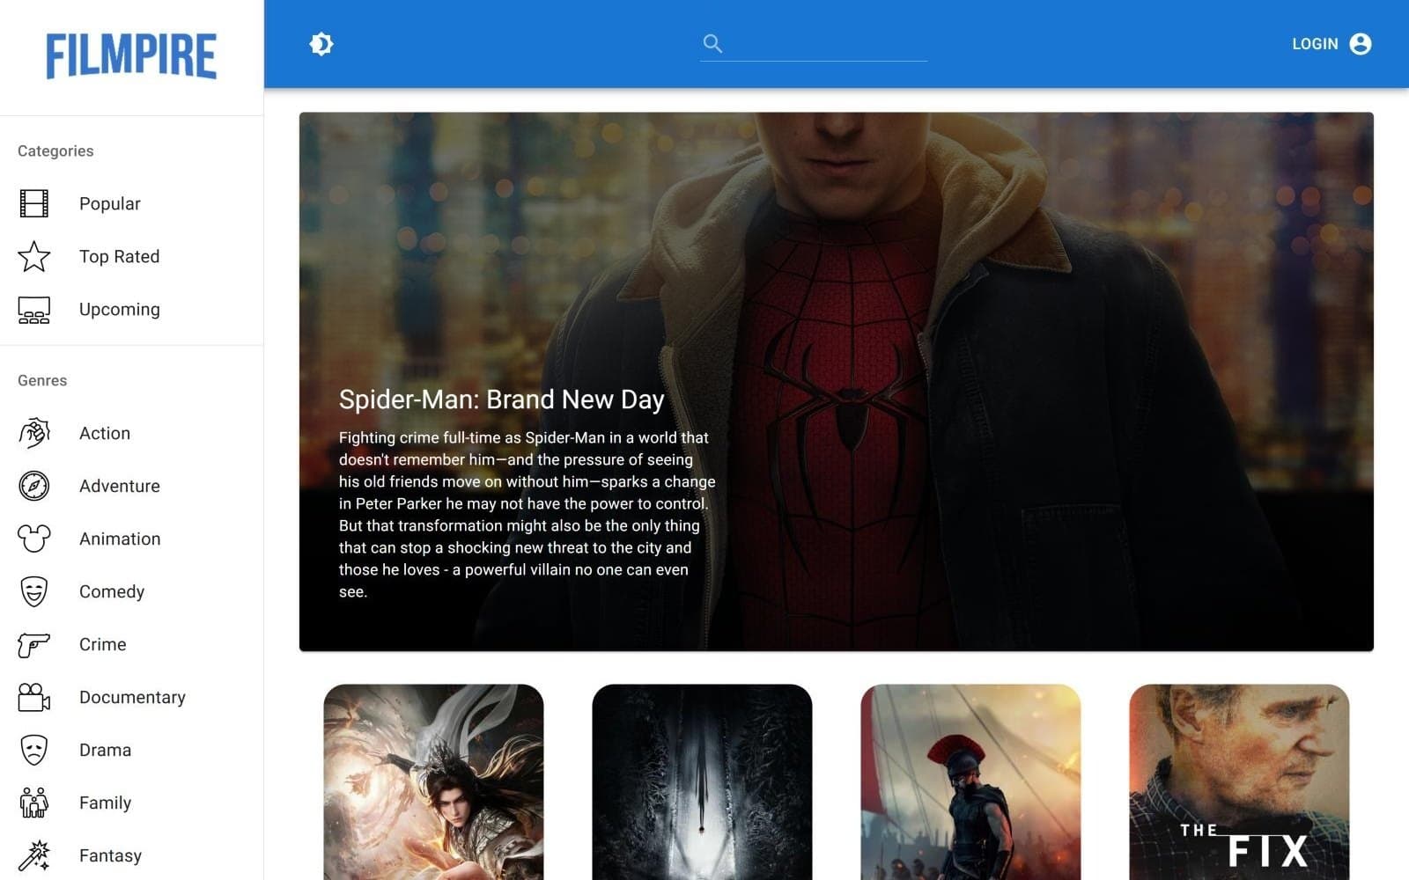Open the Roman soldier movie poster
Image resolution: width=1409 pixels, height=880 pixels.
tap(970, 782)
